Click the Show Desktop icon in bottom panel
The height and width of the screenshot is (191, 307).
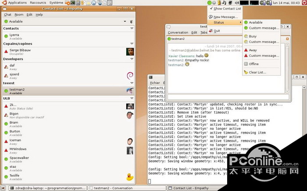4,188
